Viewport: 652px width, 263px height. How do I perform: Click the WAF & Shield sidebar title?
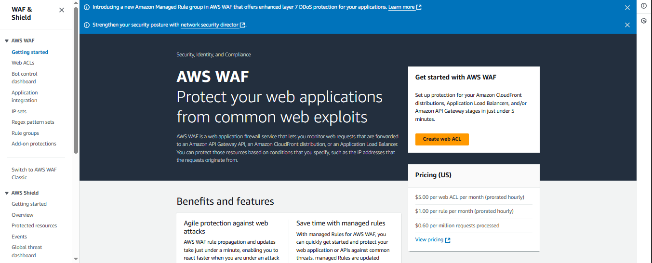21,13
